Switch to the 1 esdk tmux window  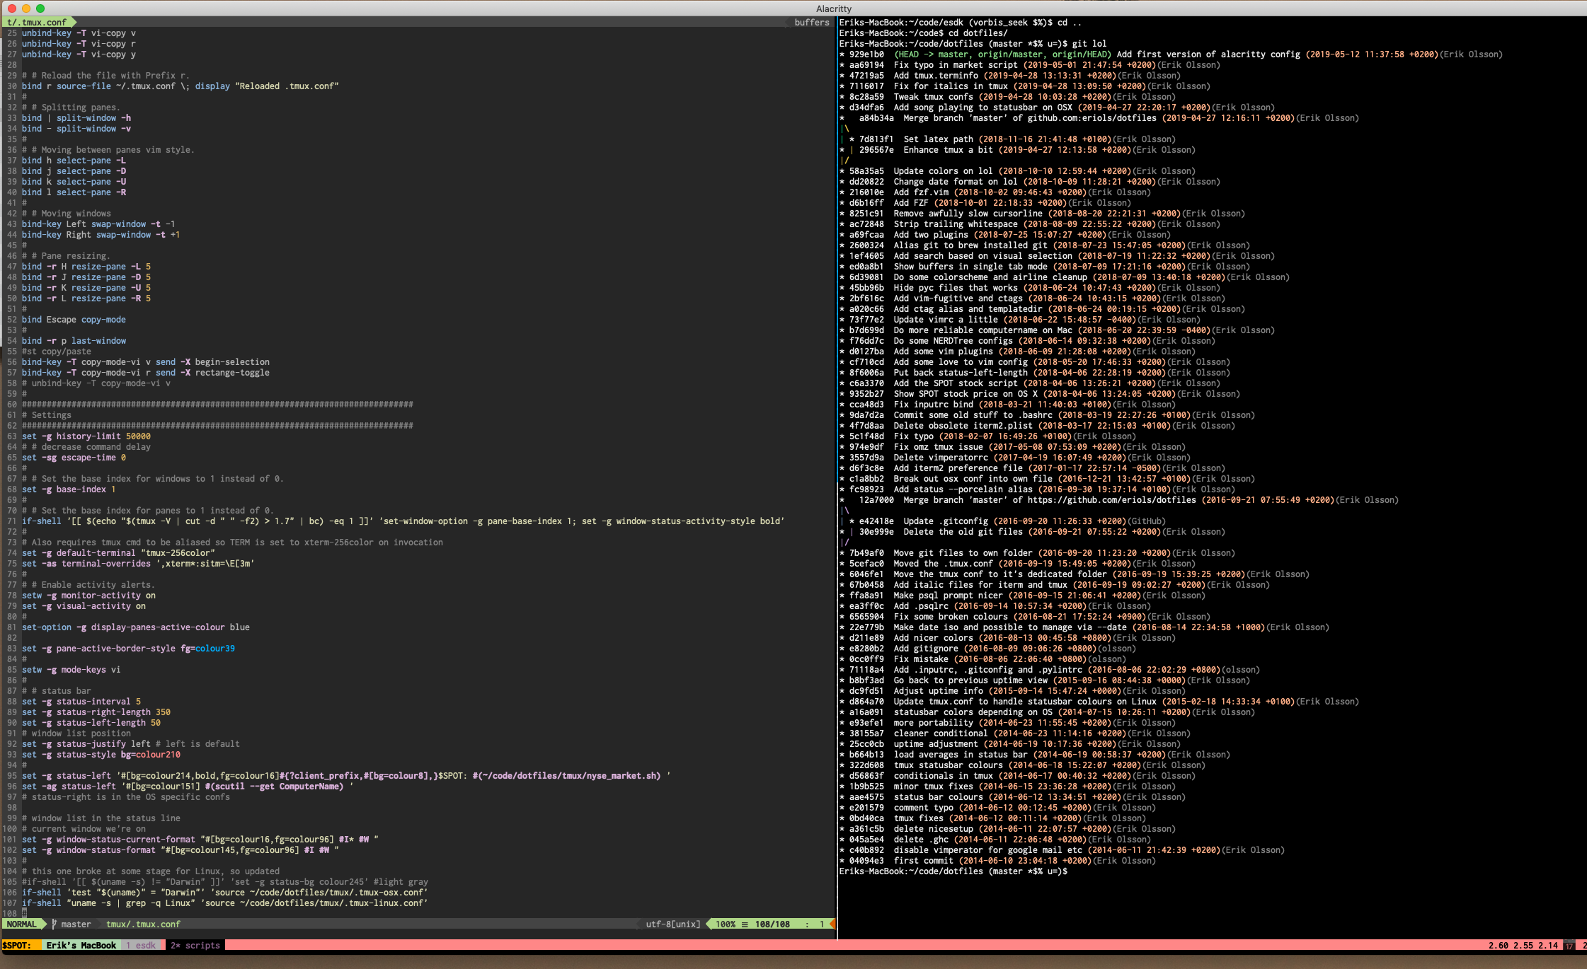click(x=141, y=945)
